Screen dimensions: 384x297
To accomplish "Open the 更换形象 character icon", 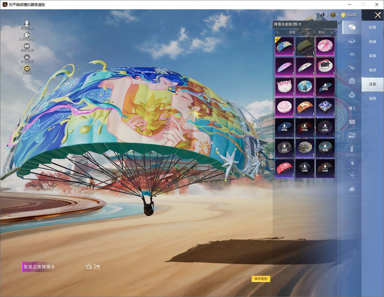I will [27, 24].
